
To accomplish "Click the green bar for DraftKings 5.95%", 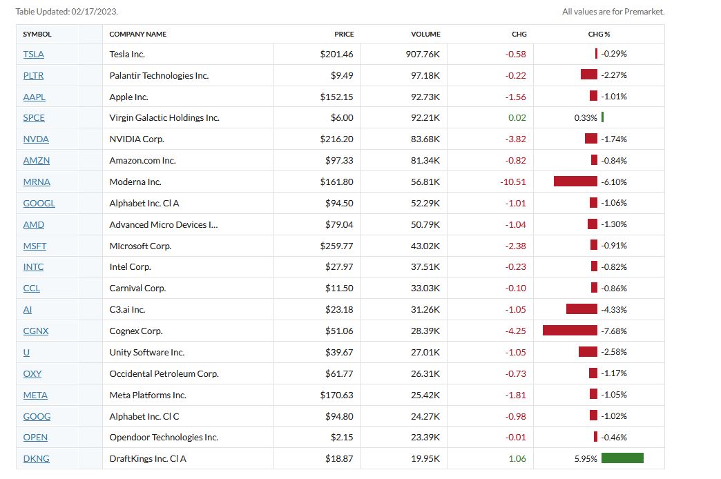I will tap(622, 459).
